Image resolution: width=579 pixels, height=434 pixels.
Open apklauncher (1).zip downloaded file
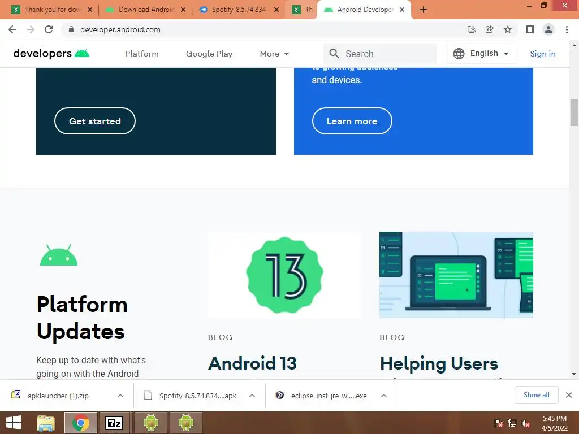tap(58, 396)
